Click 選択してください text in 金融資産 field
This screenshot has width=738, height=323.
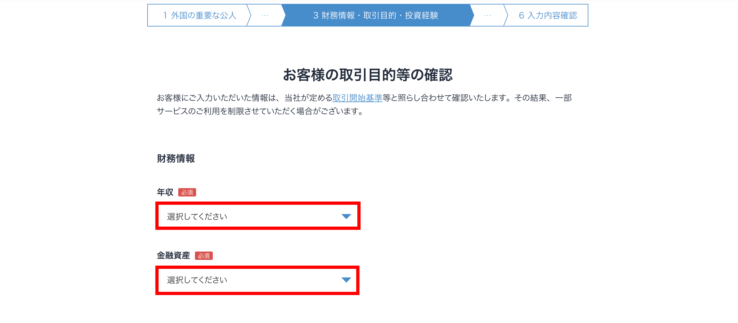click(197, 280)
